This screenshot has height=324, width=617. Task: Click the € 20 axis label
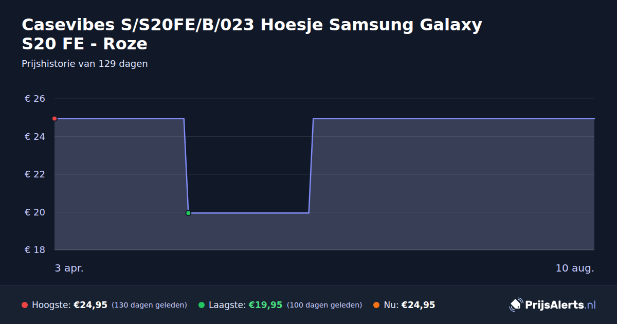(x=35, y=212)
